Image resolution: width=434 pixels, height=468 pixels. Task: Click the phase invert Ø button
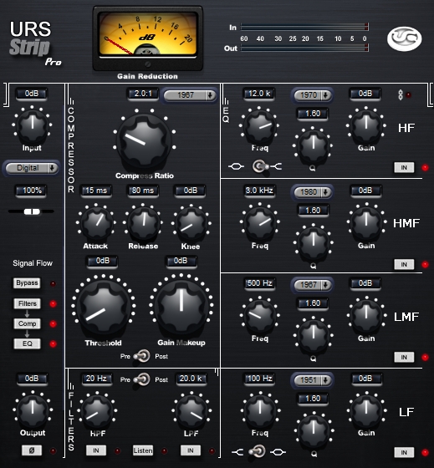[x=32, y=450]
